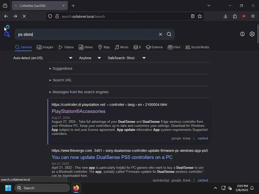
Task: Expand the Search URL section
Action: coord(60,80)
